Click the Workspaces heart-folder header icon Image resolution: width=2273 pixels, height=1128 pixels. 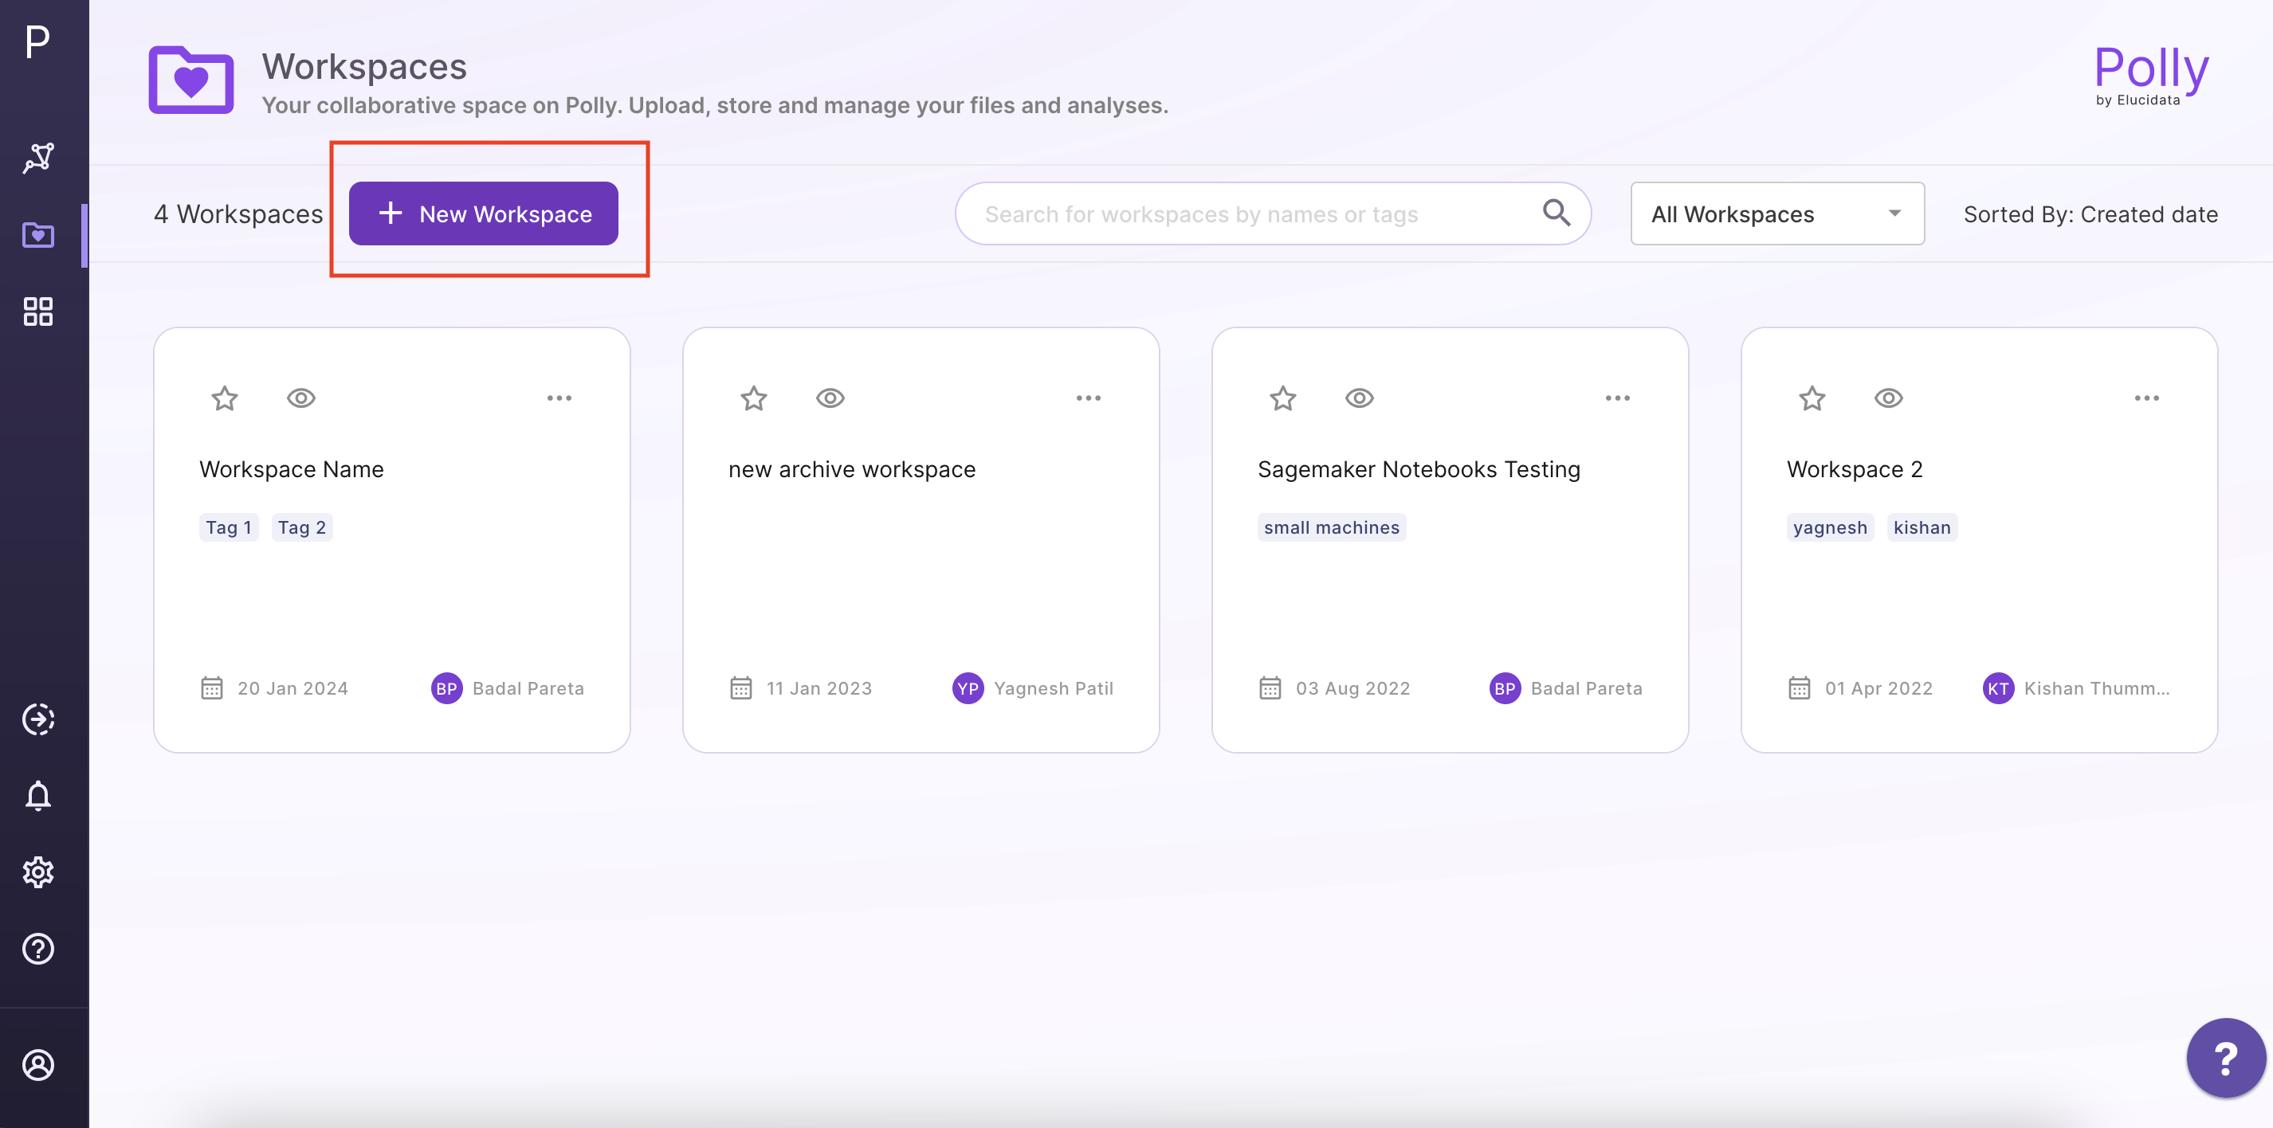pyautogui.click(x=190, y=80)
